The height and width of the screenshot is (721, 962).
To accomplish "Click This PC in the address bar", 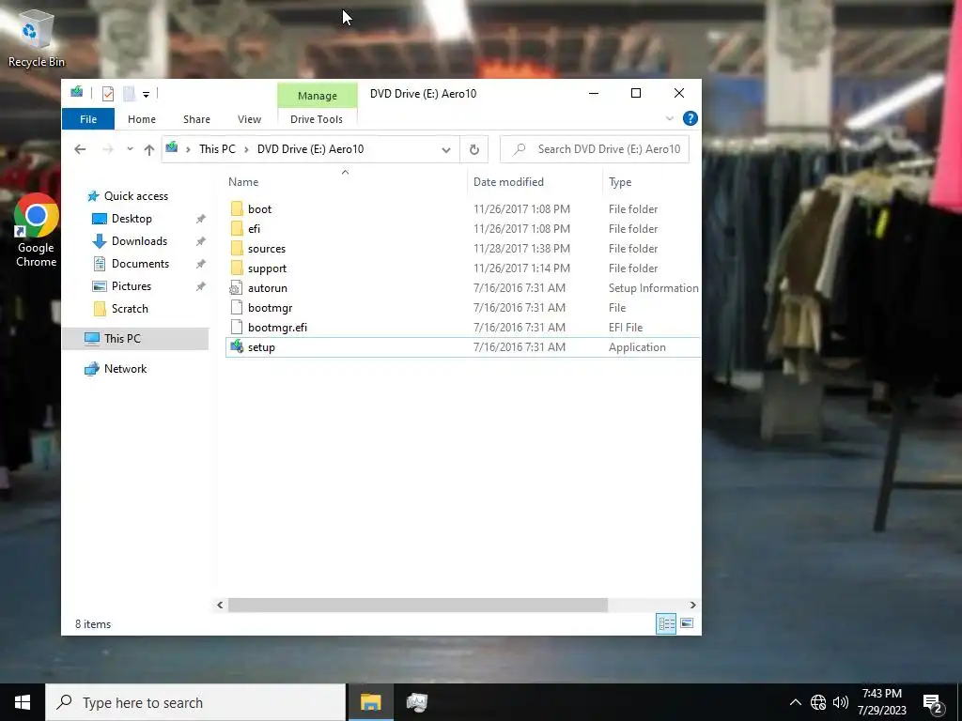I will [x=217, y=149].
